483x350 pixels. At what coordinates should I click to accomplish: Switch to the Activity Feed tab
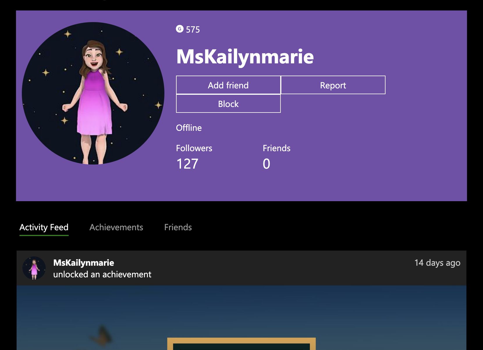[x=44, y=227]
